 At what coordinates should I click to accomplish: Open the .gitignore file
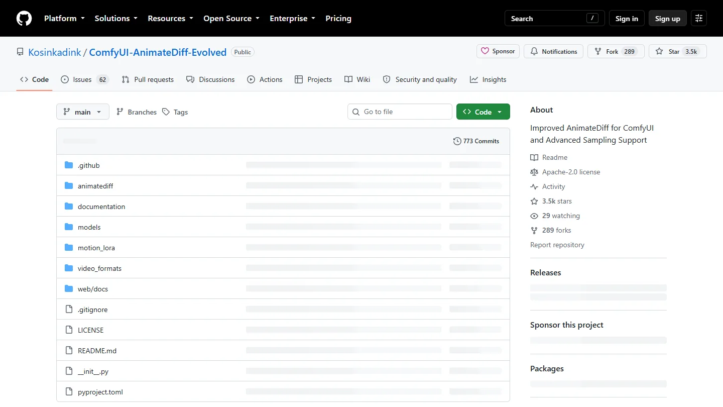93,310
